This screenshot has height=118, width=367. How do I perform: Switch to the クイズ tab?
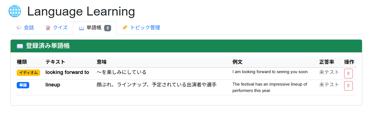(x=60, y=28)
